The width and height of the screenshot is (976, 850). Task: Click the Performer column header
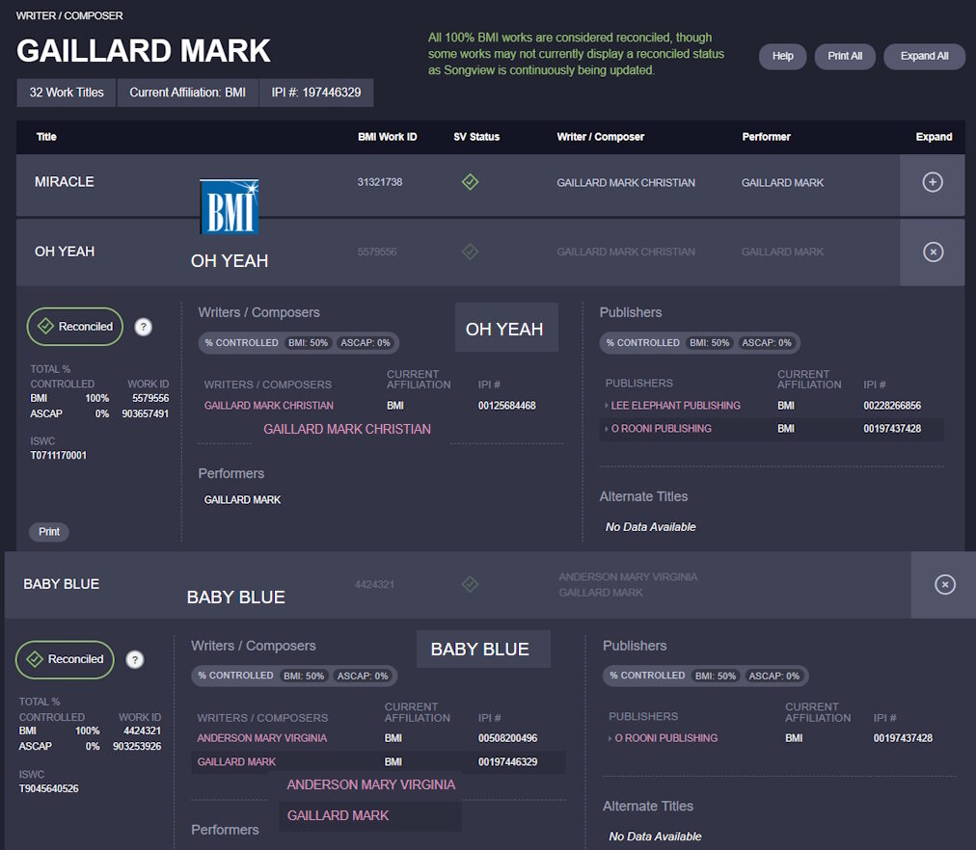tap(766, 137)
